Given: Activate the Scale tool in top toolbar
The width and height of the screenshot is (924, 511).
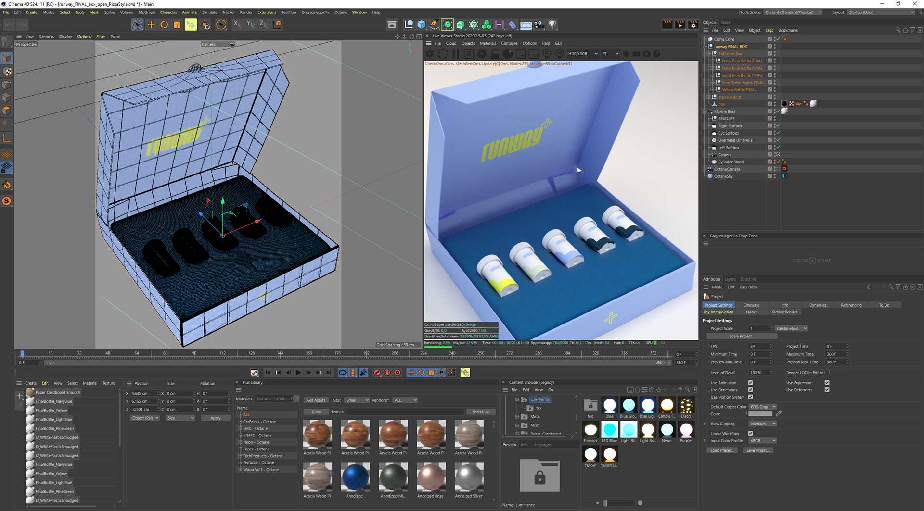Looking at the screenshot, I should click(x=177, y=25).
